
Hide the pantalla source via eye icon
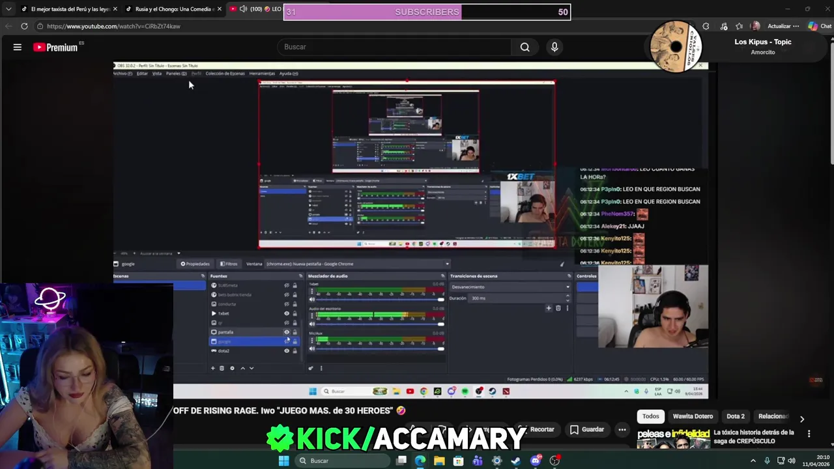click(287, 332)
